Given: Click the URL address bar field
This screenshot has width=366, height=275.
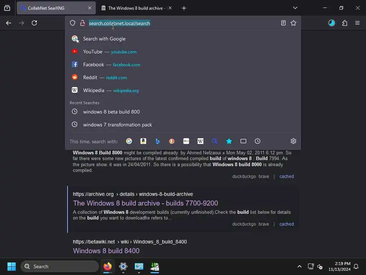Looking at the screenshot, I should click(183, 23).
